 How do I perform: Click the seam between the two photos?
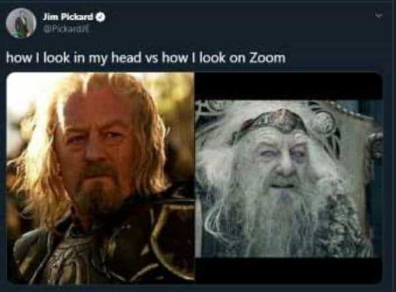(x=195, y=178)
